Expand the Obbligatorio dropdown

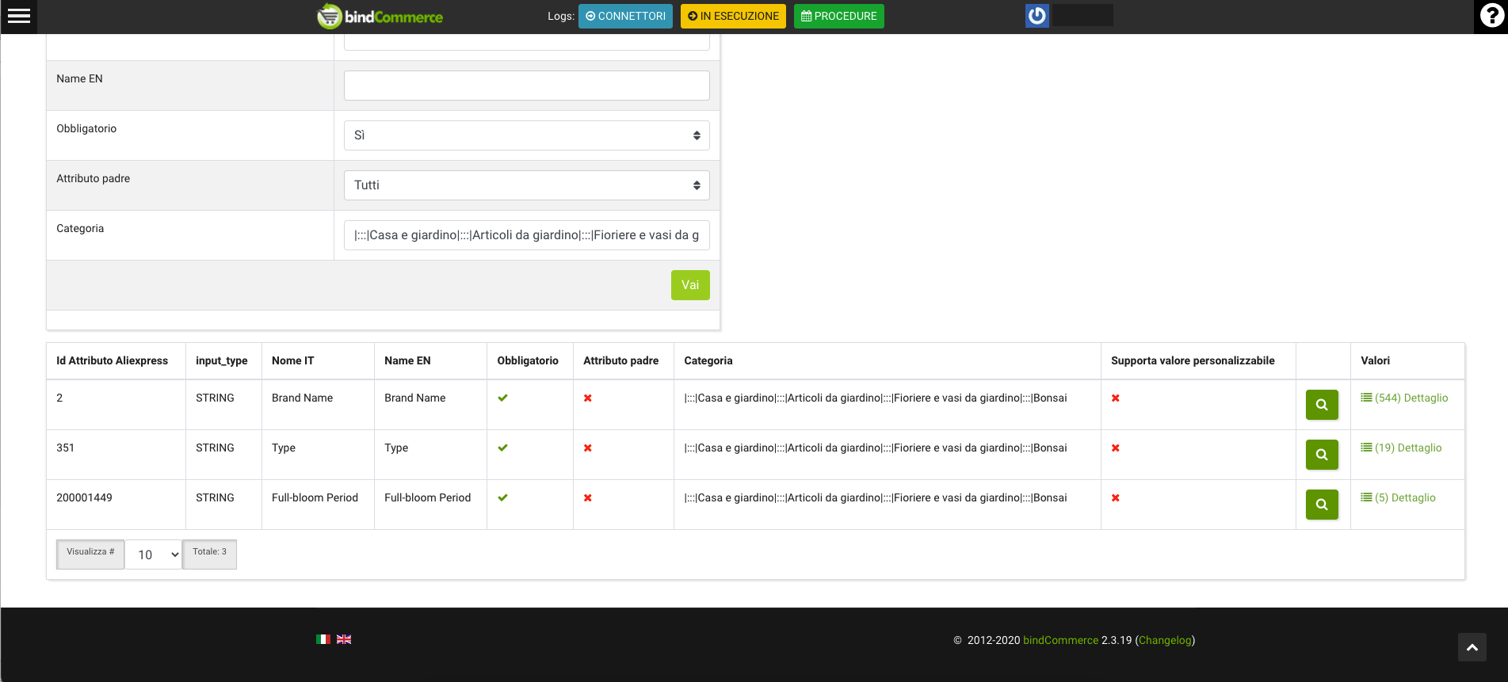tap(526, 135)
